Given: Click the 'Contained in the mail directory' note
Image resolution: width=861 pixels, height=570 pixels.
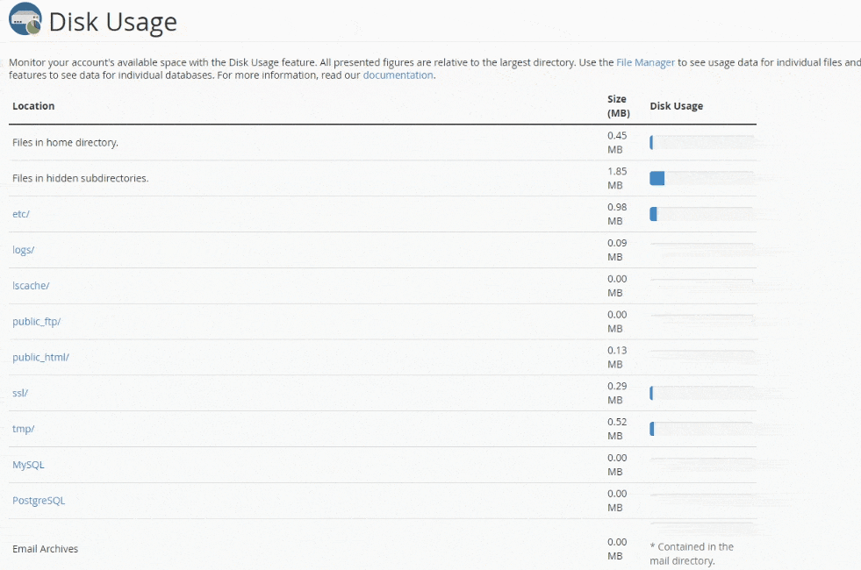Looking at the screenshot, I should point(692,553).
